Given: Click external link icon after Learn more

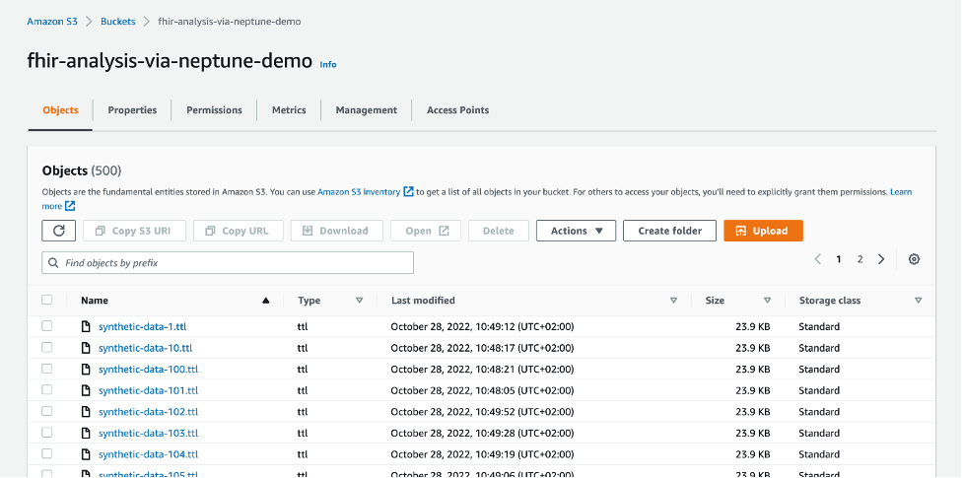Looking at the screenshot, I should [70, 206].
